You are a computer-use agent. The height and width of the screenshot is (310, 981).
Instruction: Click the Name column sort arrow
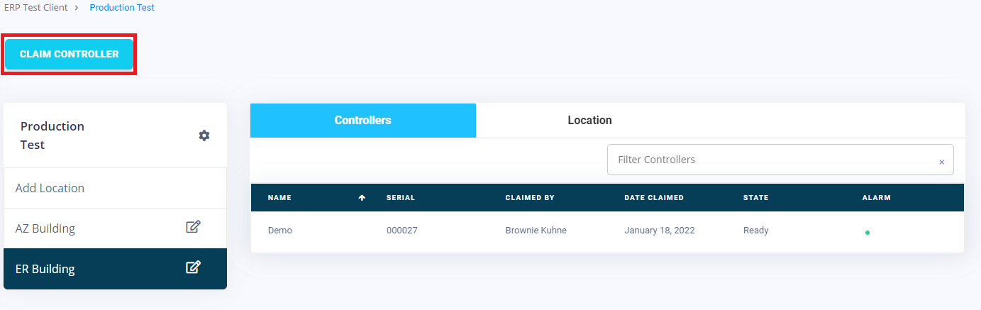pyautogui.click(x=362, y=198)
